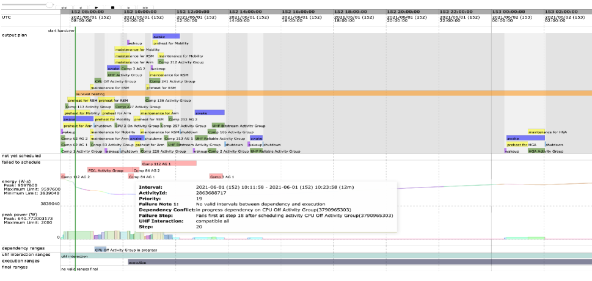Image resolution: width=592 pixels, height=281 pixels.
Task: Select the PIXL Activity Group failed block
Action: (106, 170)
